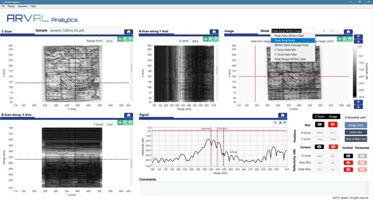Viewport: 373px width, 200px height.
Task: Select crosshair tool in B-Scan along X panel
Action: pyautogui.click(x=120, y=122)
